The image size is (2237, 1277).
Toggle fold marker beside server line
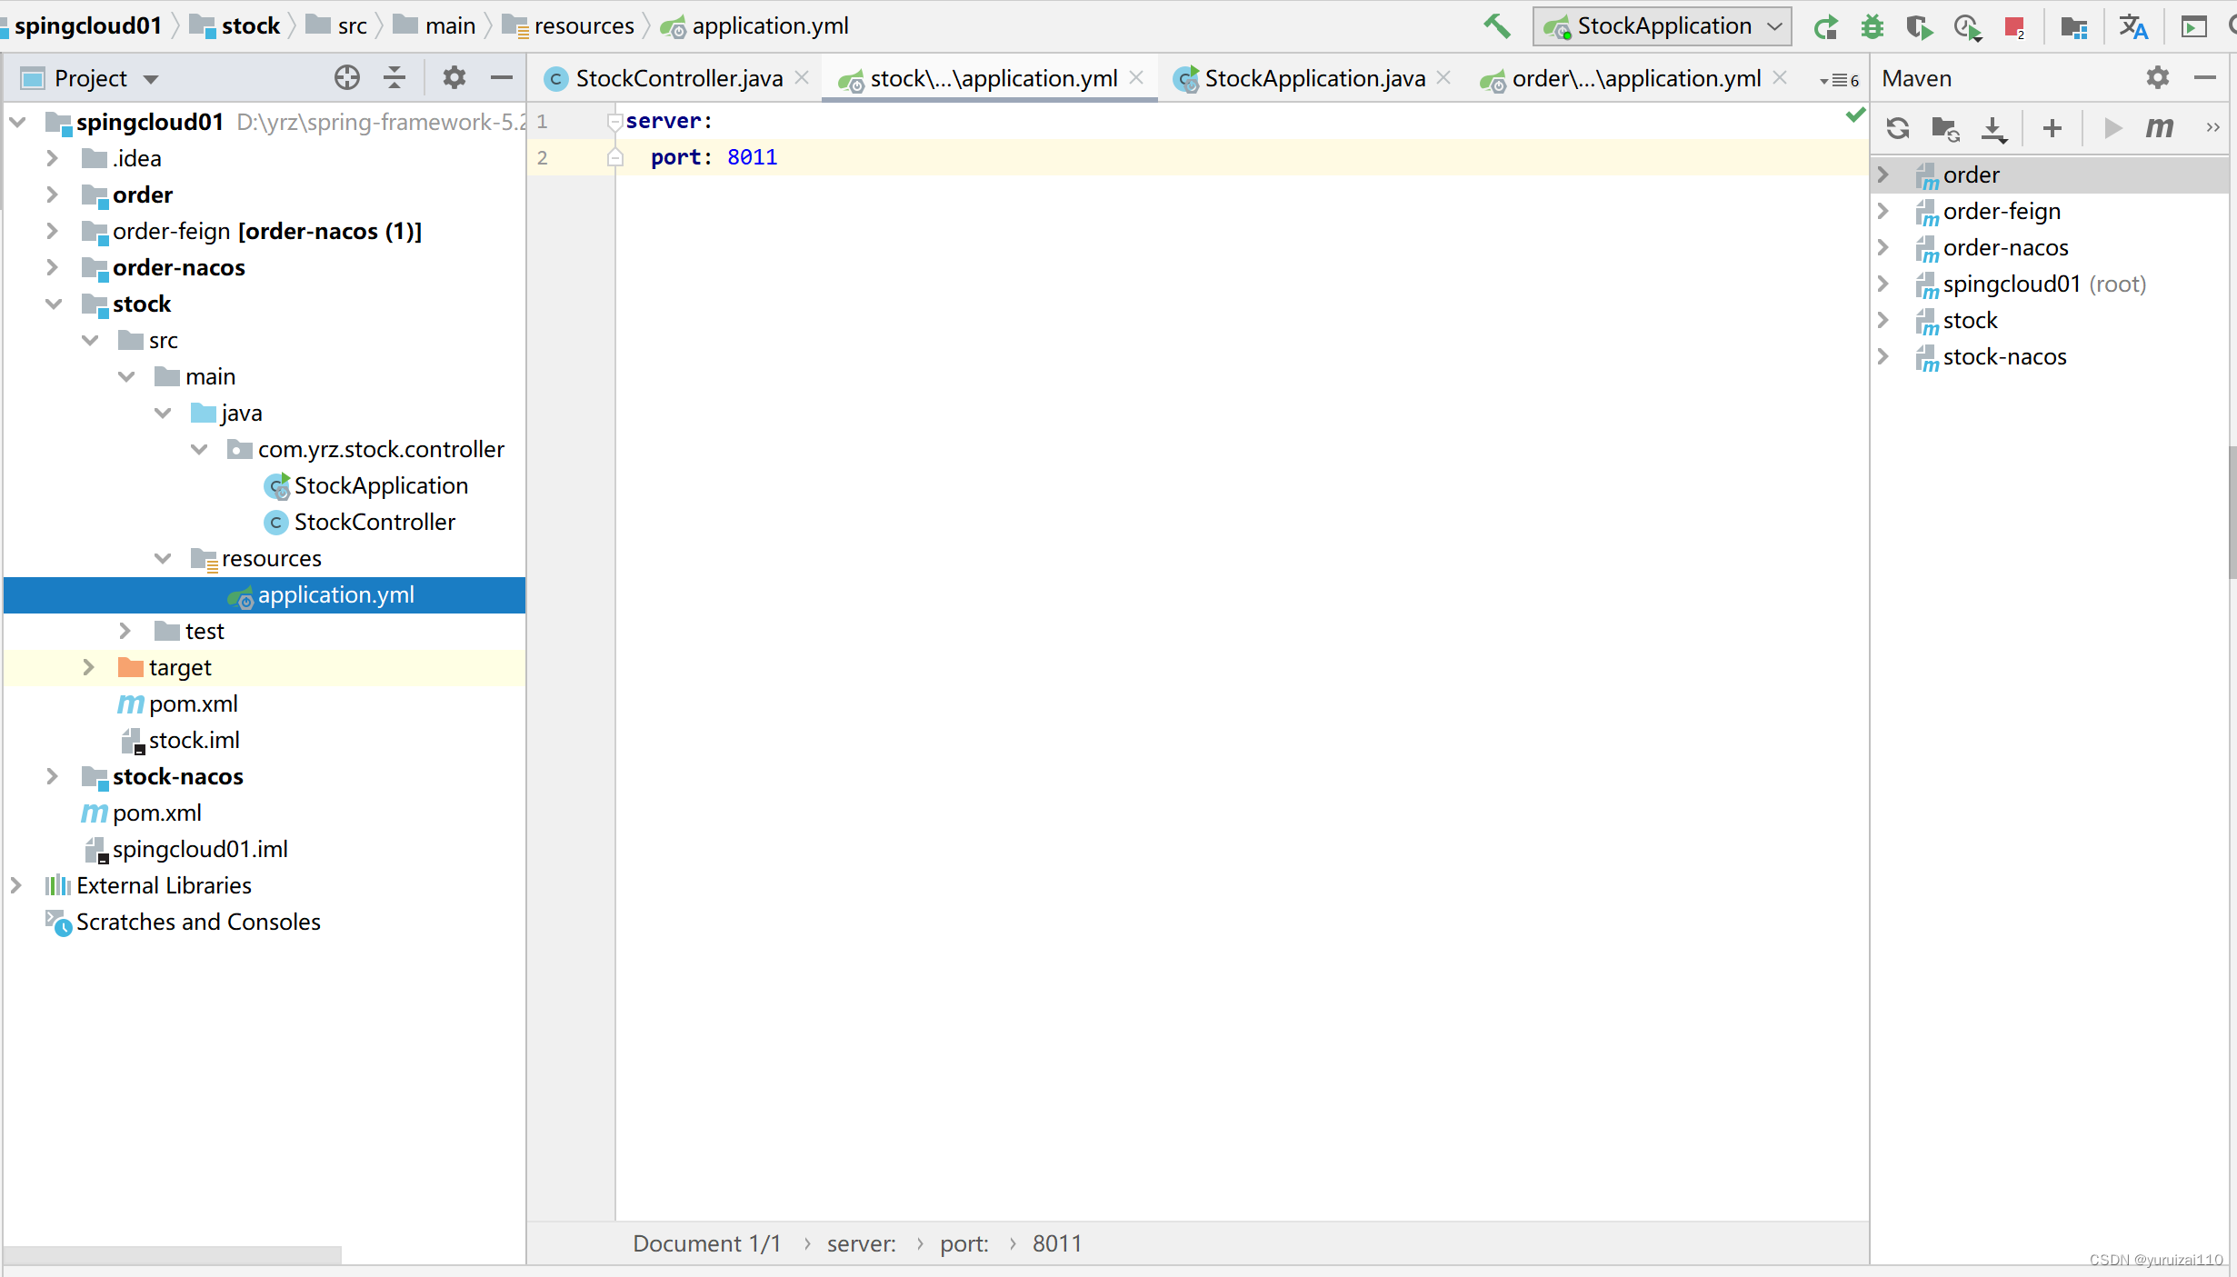coord(614,121)
